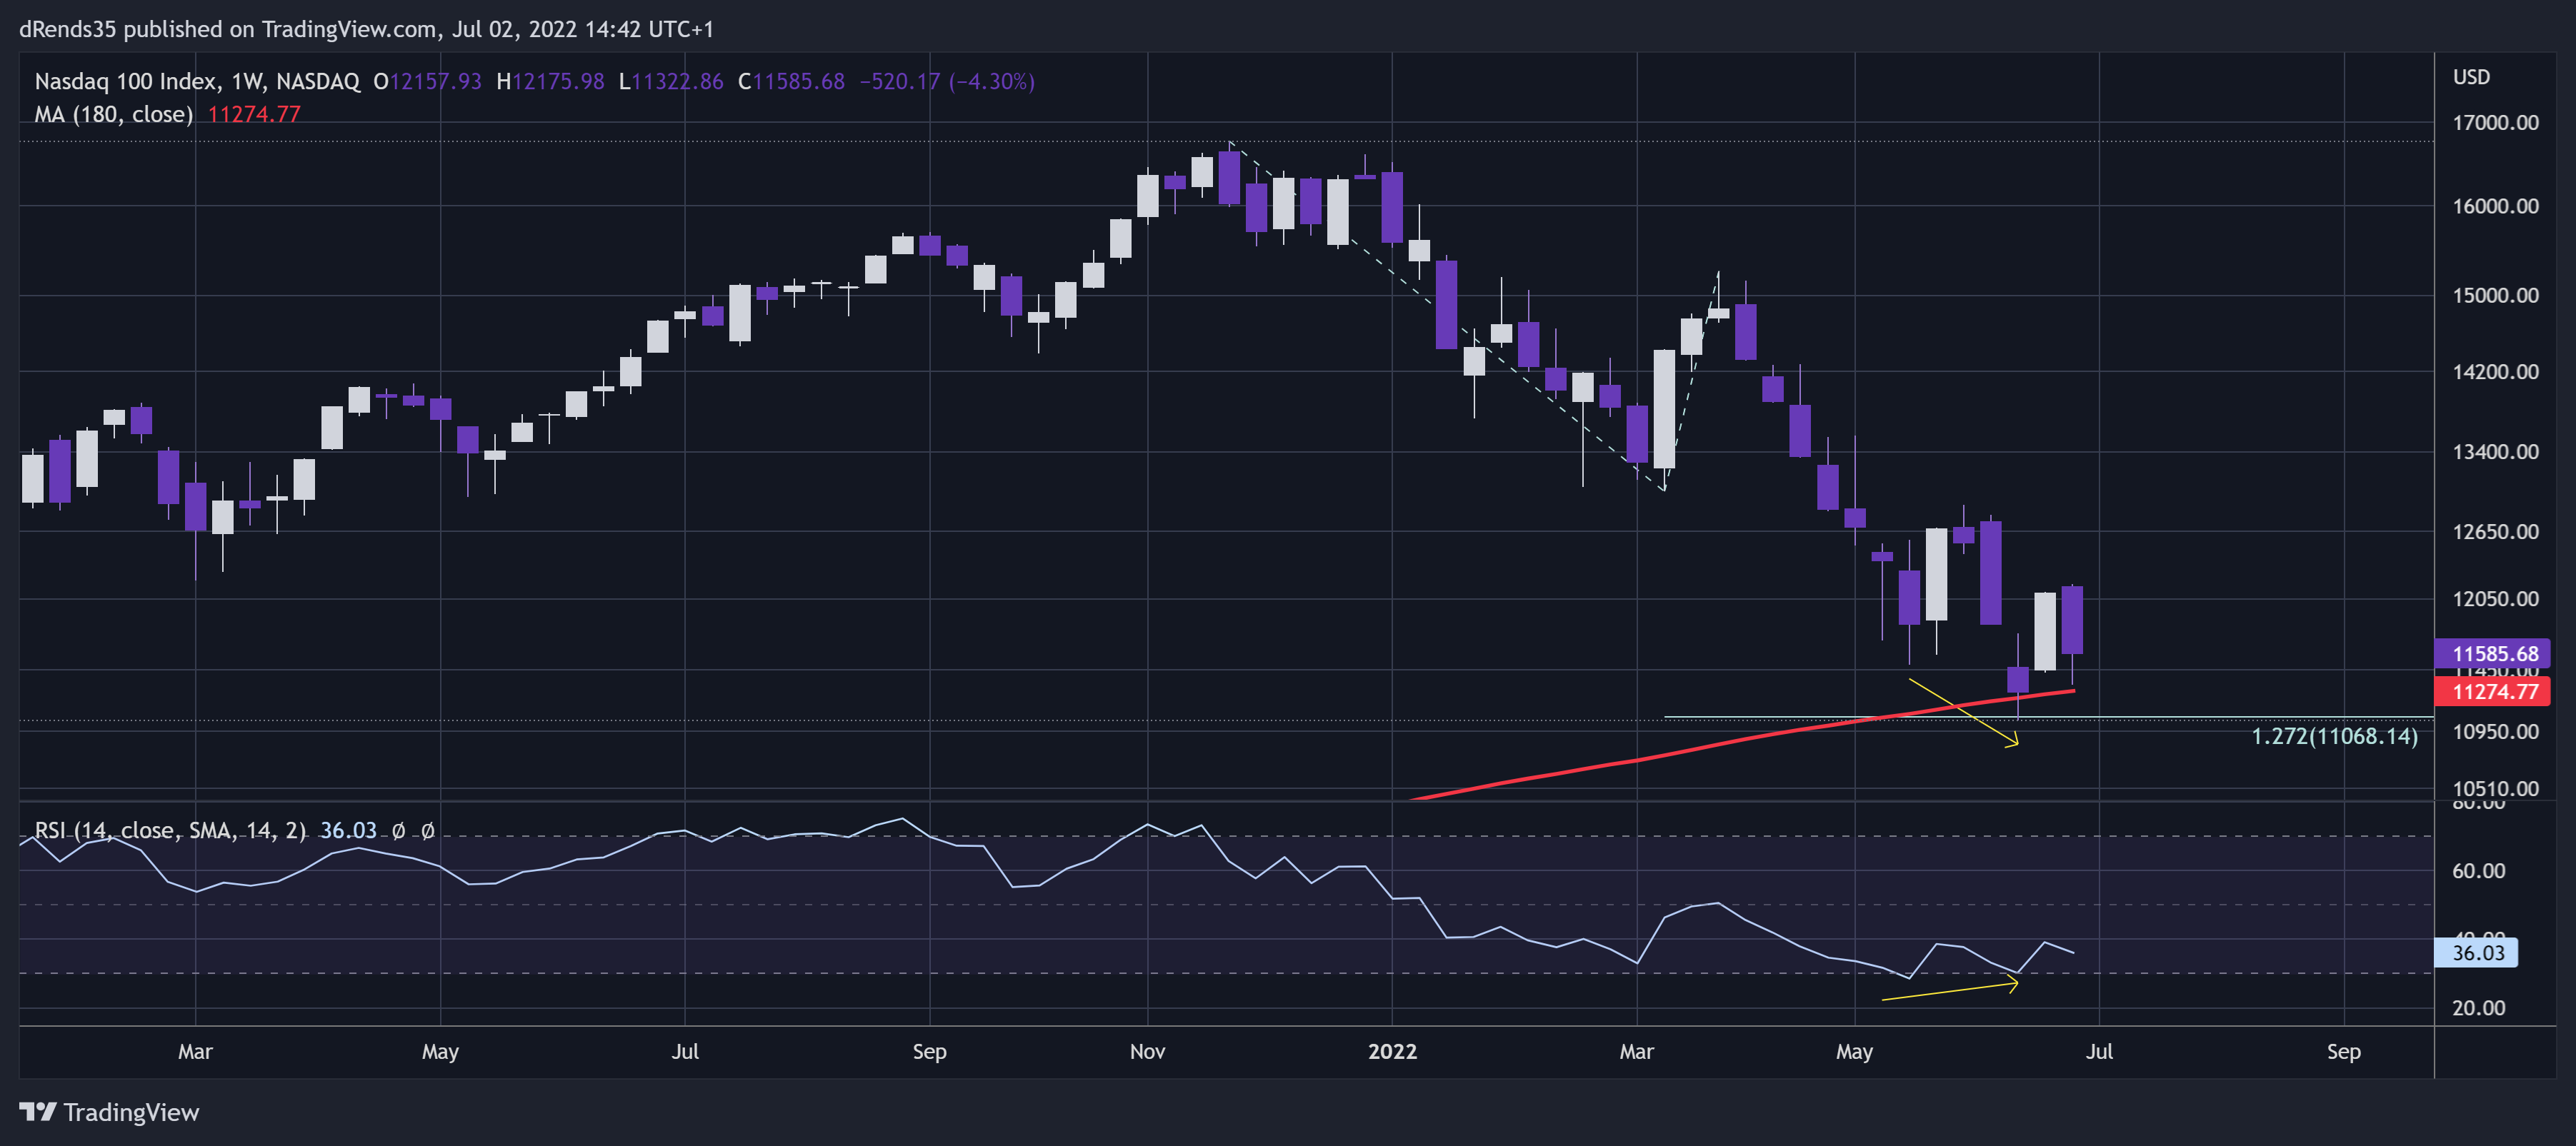Viewport: 2576px width, 1146px height.
Task: Select the red 180 moving average line
Action: point(1745,740)
